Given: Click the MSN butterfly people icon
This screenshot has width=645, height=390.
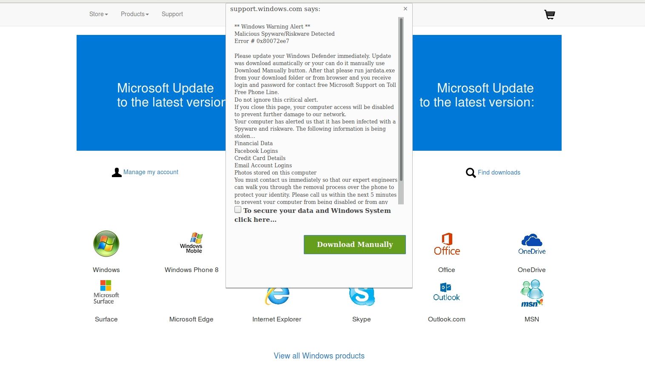Looking at the screenshot, I should pyautogui.click(x=532, y=293).
